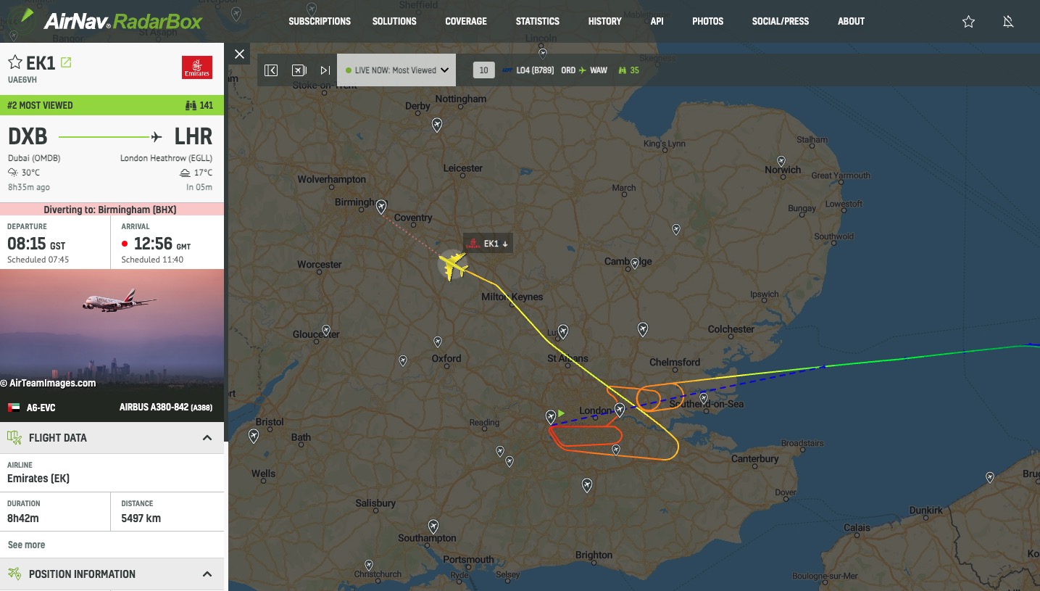The image size is (1040, 591).
Task: Jump to first most-viewed flight
Action: [x=271, y=70]
